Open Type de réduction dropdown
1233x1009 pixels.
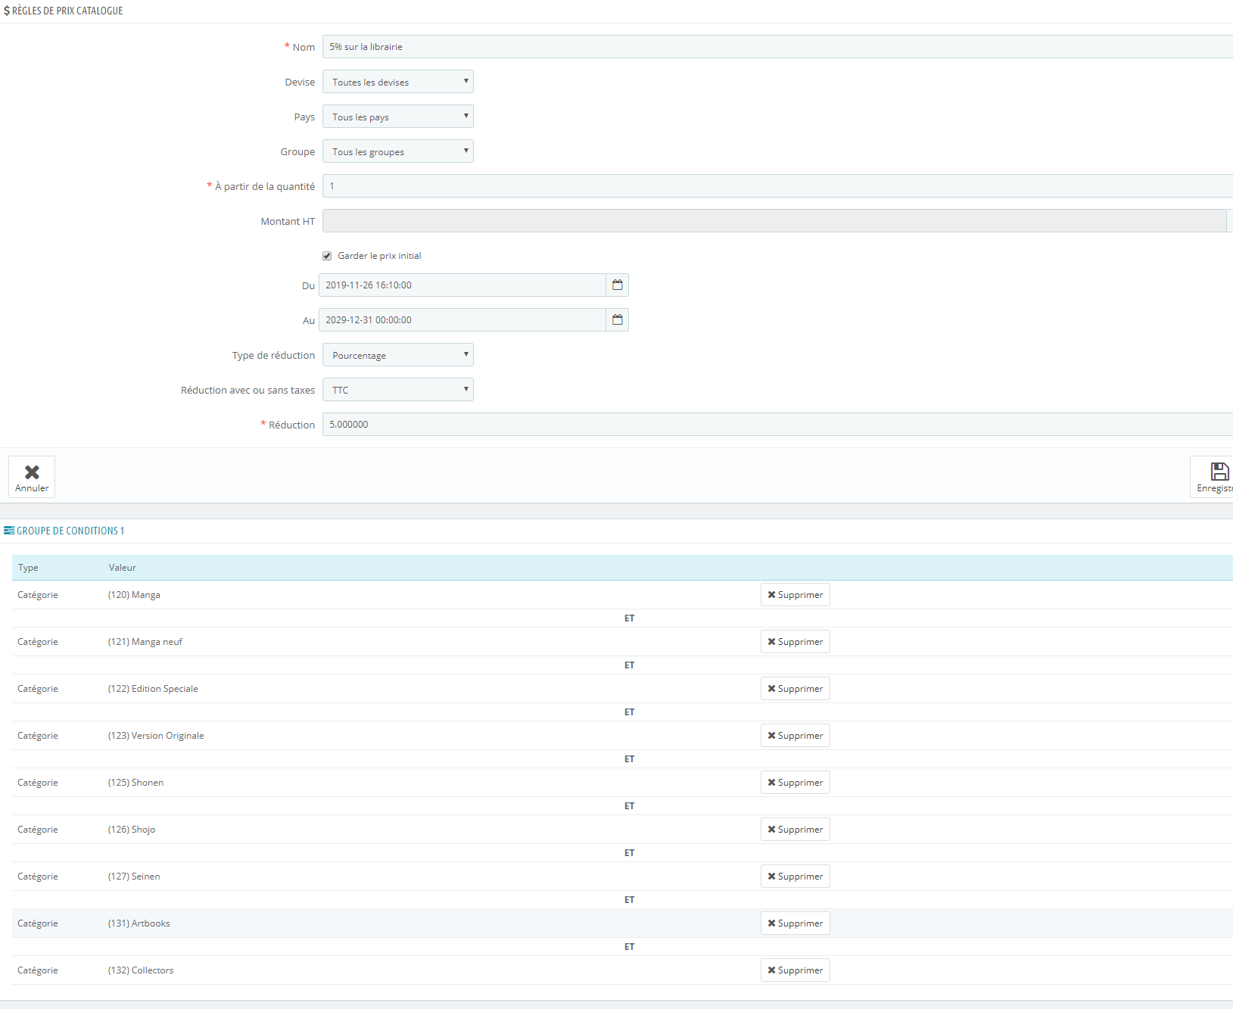(x=398, y=355)
